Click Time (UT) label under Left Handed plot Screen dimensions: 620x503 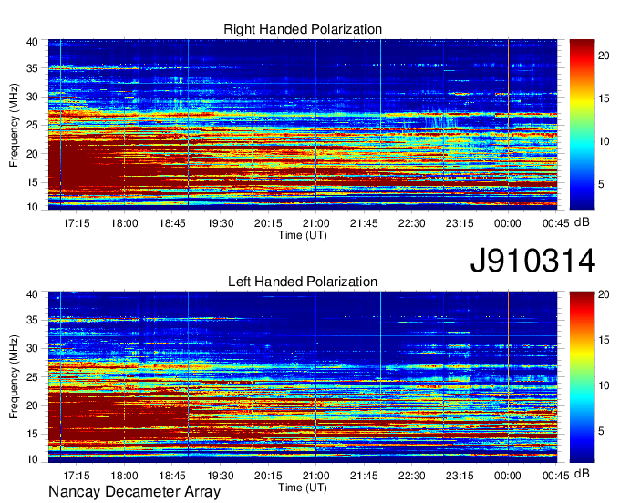pyautogui.click(x=303, y=488)
